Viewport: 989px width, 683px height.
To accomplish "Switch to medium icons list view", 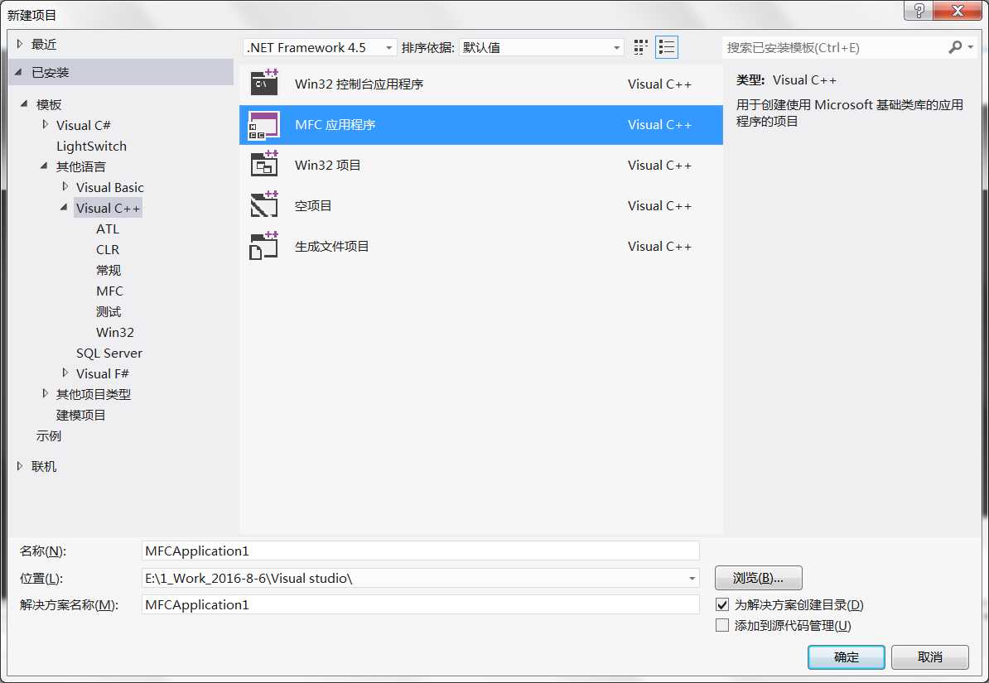I will coord(667,47).
